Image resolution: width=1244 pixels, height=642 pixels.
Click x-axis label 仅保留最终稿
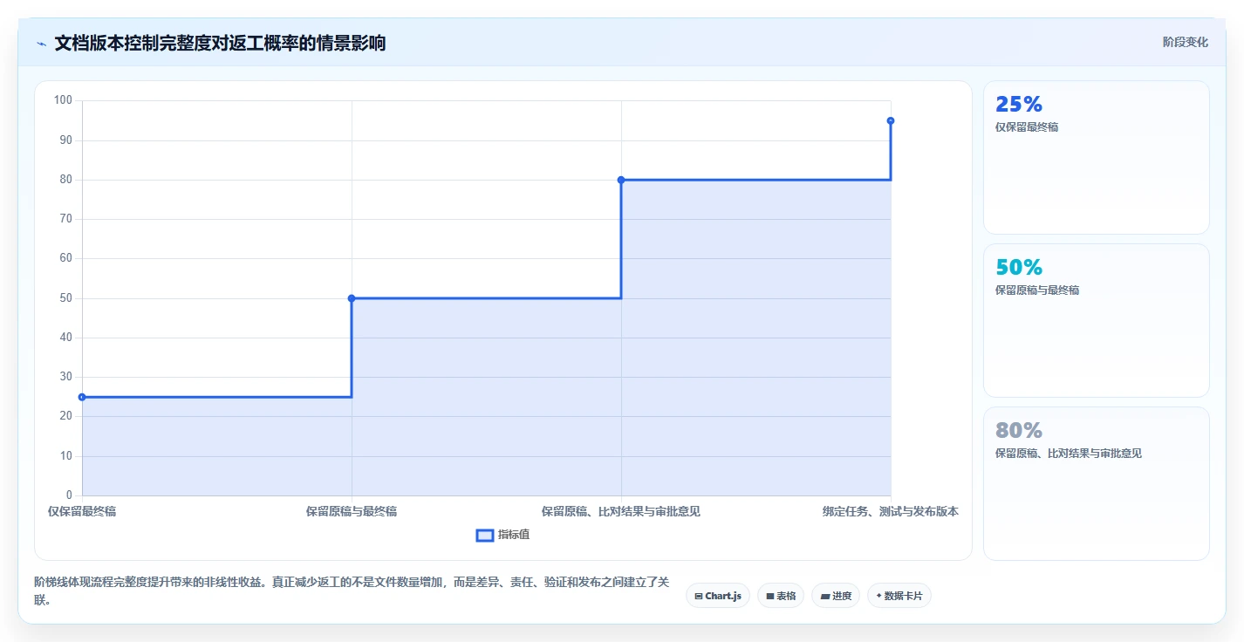click(x=82, y=511)
